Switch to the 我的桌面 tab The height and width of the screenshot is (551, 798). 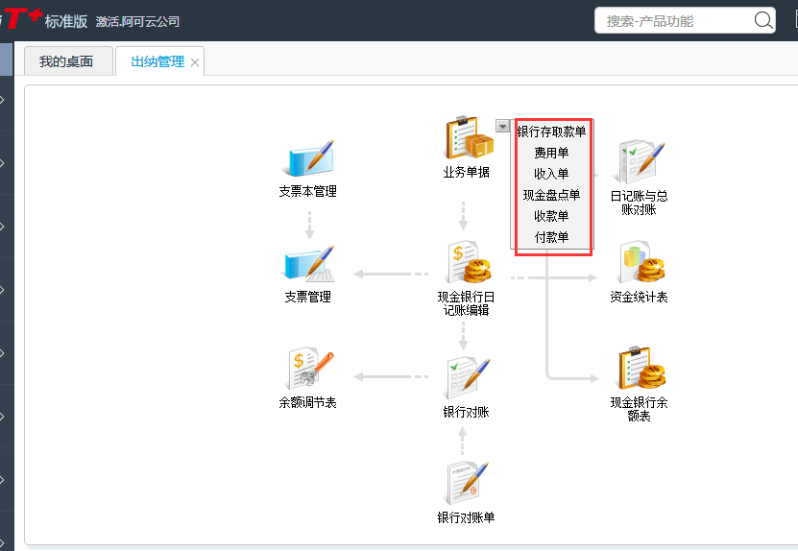(x=66, y=61)
